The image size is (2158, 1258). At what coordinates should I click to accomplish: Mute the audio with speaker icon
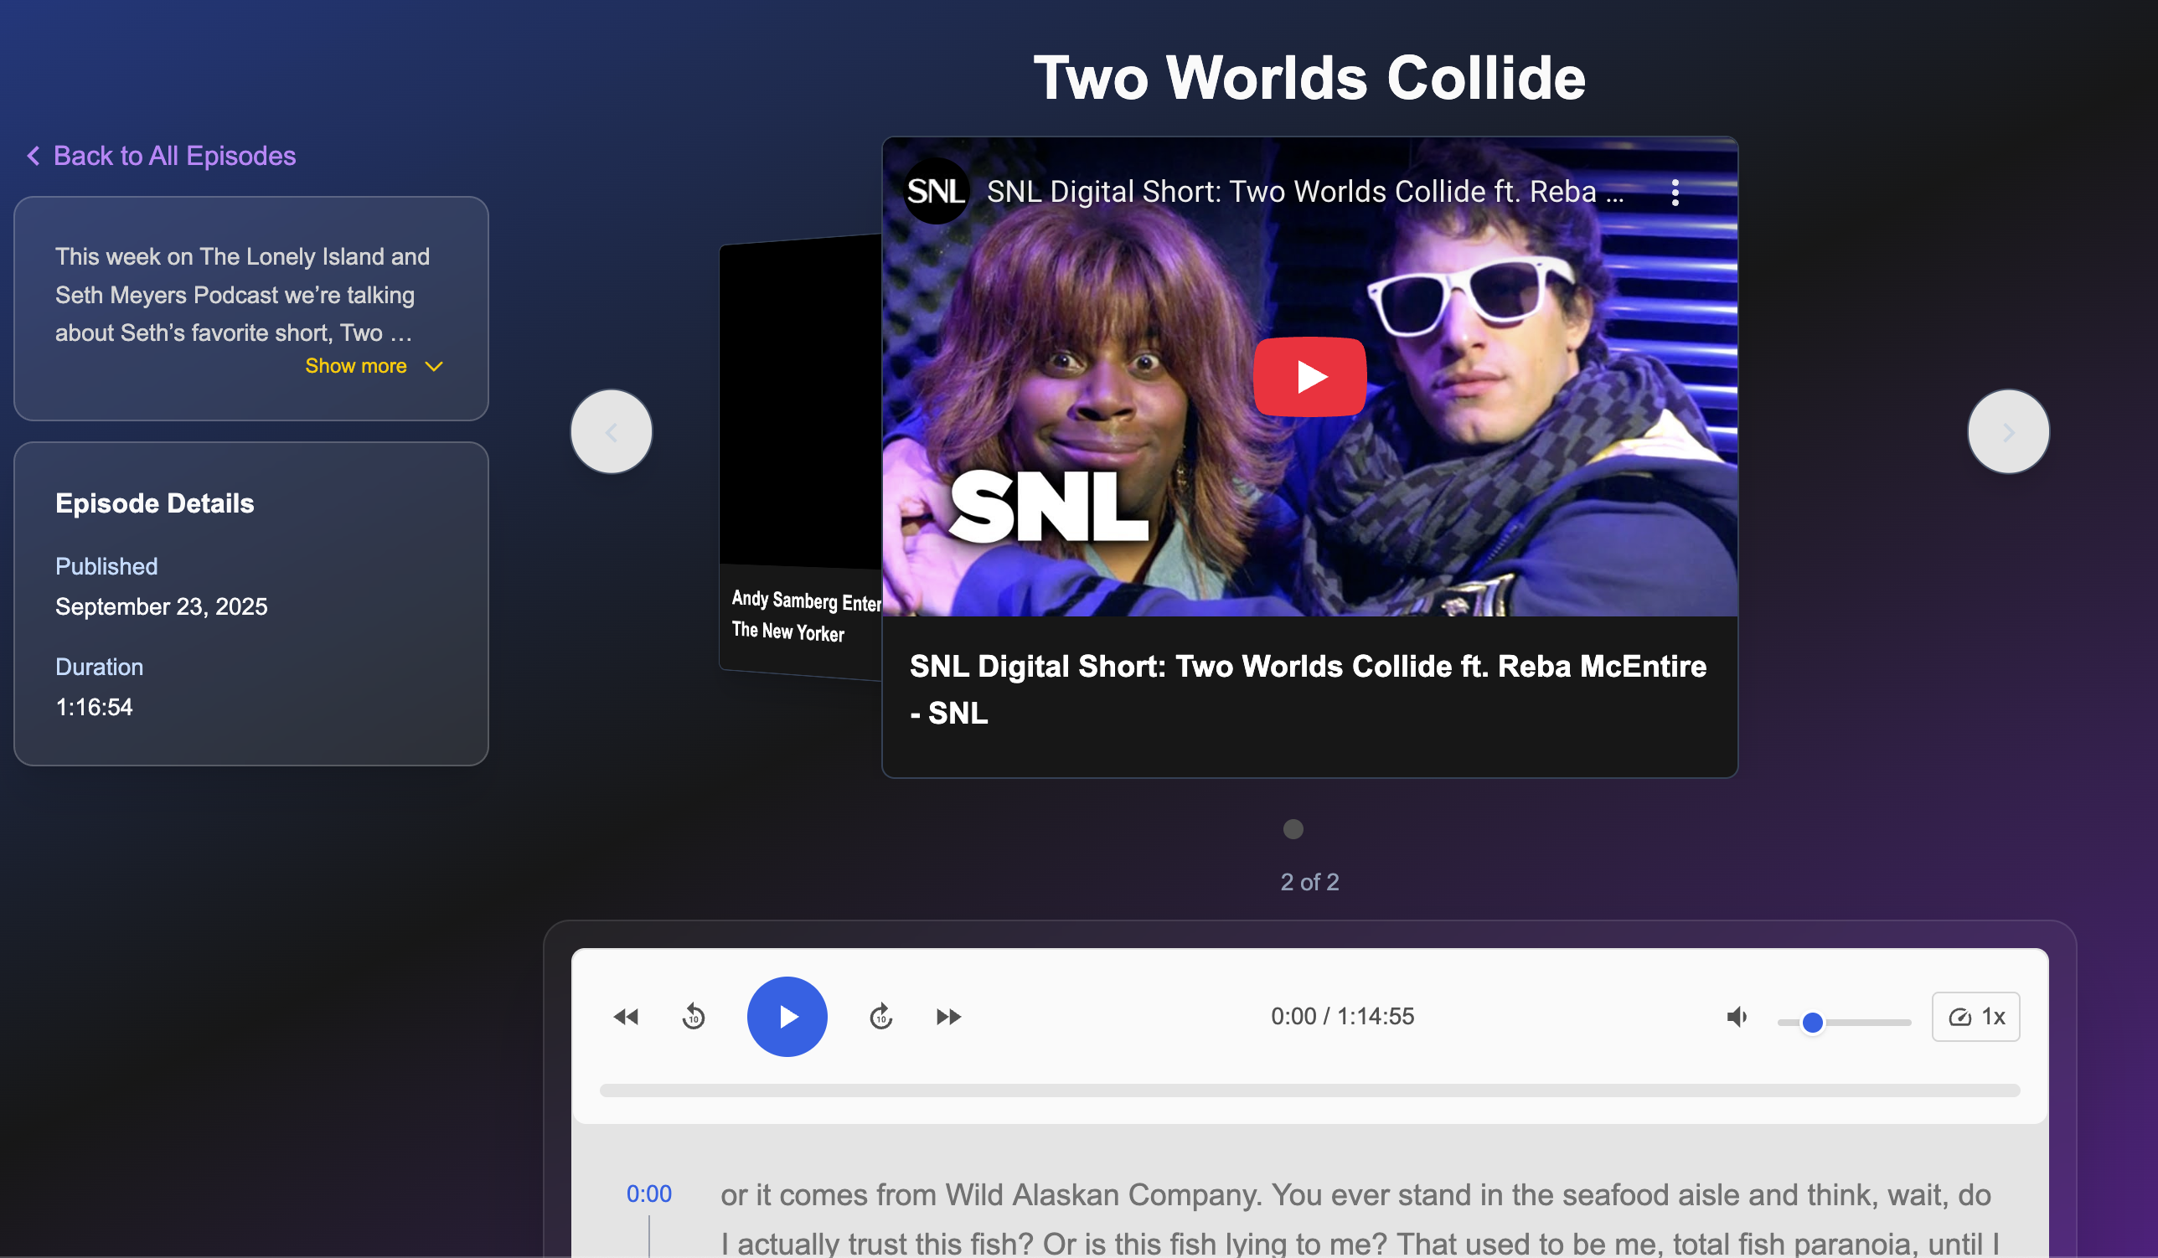pos(1737,1017)
